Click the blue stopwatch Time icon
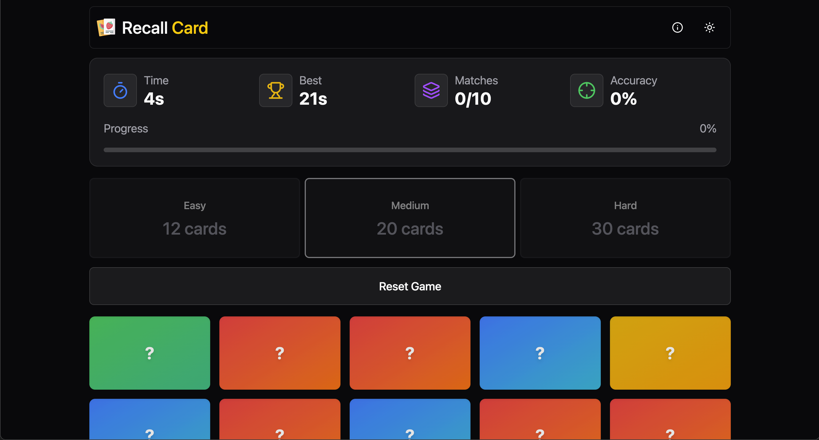 tap(120, 90)
